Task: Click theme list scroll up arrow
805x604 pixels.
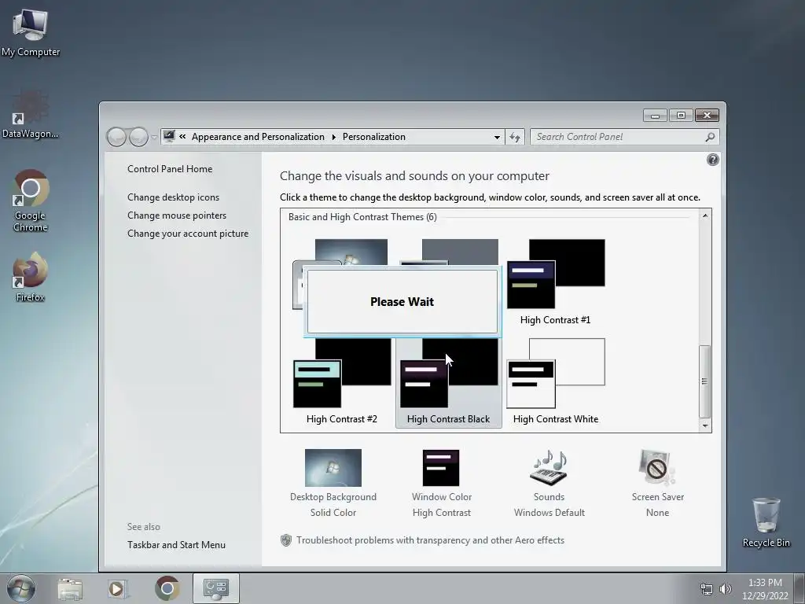Action: pos(705,215)
